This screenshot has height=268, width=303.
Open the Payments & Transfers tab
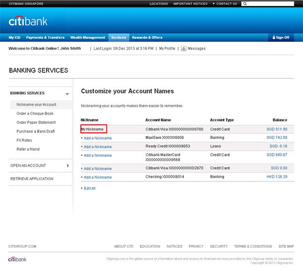tap(45, 38)
